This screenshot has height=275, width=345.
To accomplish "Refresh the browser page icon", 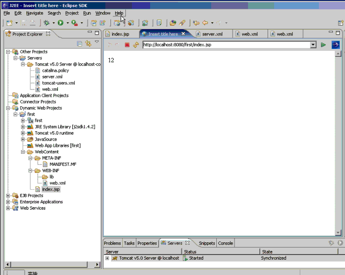I will 136,45.
